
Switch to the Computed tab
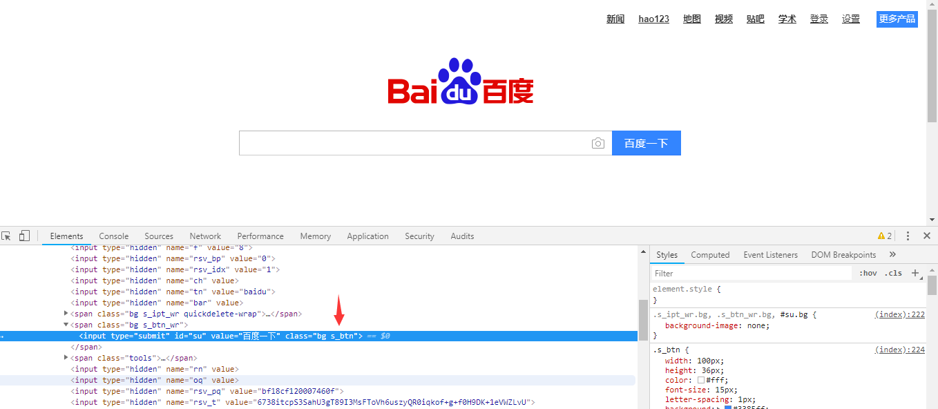[x=710, y=254]
